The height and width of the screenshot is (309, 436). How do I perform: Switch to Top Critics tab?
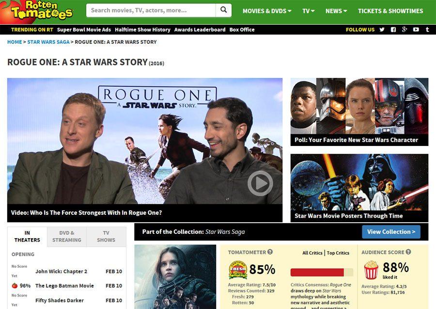click(338, 253)
